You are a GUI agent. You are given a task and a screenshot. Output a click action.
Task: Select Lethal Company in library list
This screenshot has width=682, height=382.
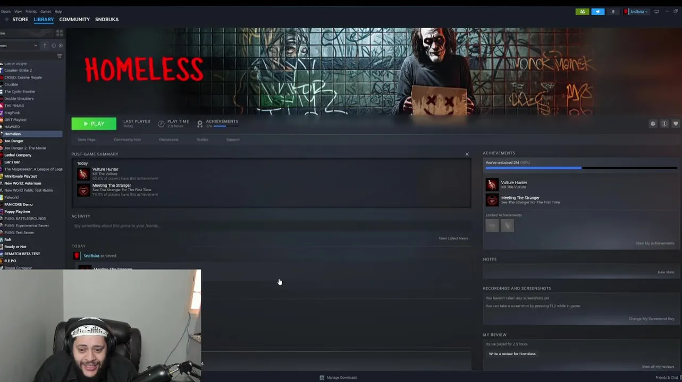[x=18, y=155]
